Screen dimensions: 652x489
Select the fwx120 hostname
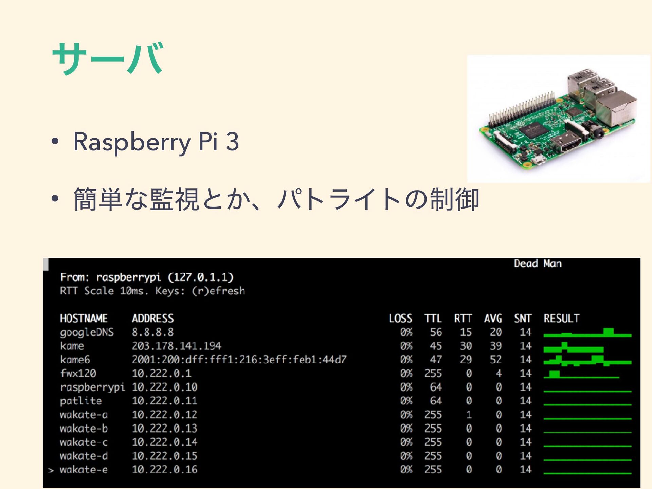[x=78, y=373]
